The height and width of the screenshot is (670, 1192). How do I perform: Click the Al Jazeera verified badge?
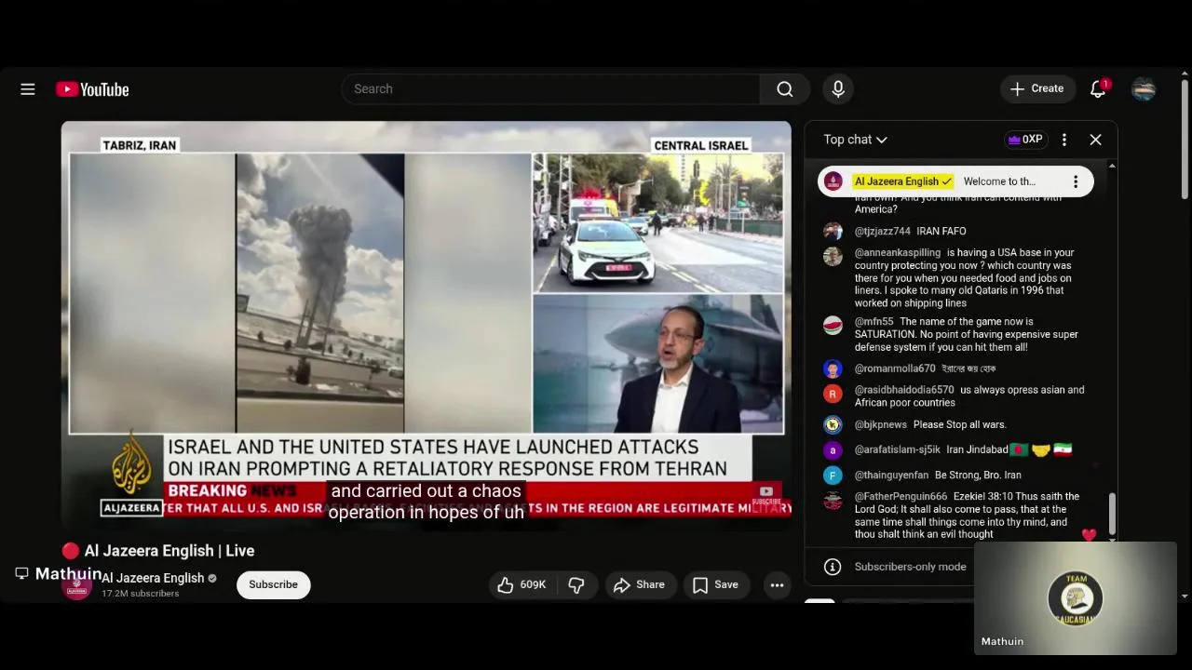point(212,578)
